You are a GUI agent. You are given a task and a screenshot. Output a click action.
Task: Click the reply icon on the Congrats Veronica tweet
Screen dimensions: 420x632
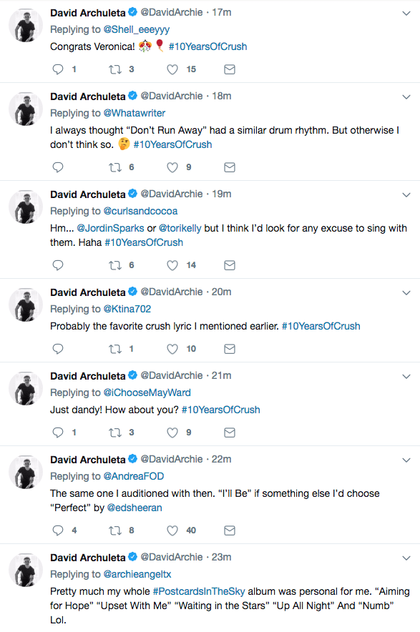coord(57,69)
